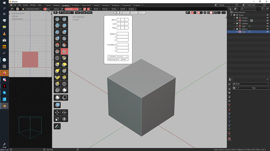
Task: Uncheck the Scene collection checkbox
Action: pyautogui.click(x=234, y=15)
